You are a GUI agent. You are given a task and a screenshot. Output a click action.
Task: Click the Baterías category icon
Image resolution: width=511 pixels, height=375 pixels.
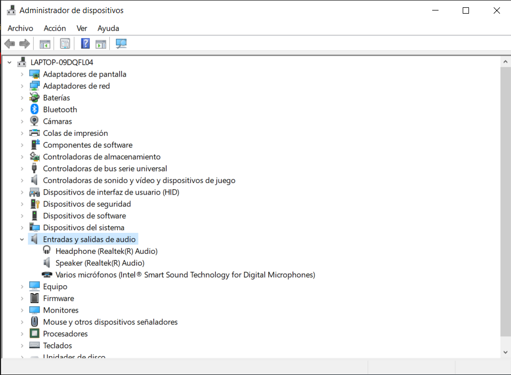(x=34, y=98)
